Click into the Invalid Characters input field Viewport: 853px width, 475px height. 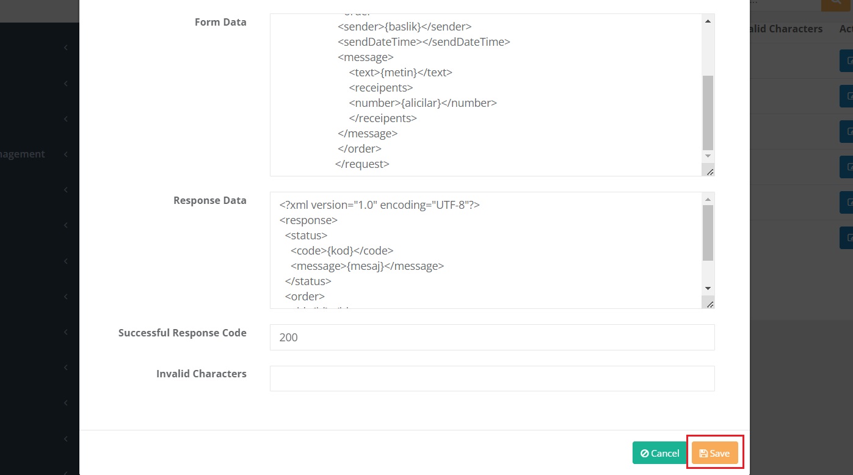click(x=492, y=379)
